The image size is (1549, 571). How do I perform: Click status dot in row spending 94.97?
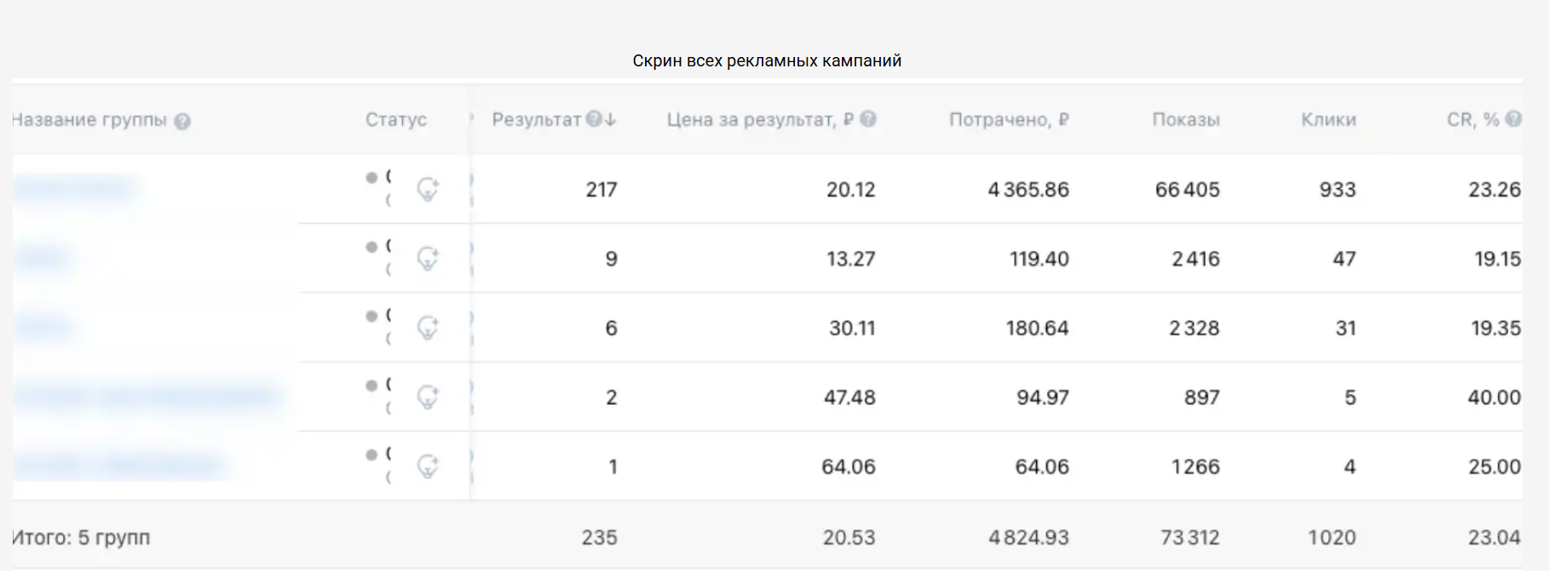(371, 385)
